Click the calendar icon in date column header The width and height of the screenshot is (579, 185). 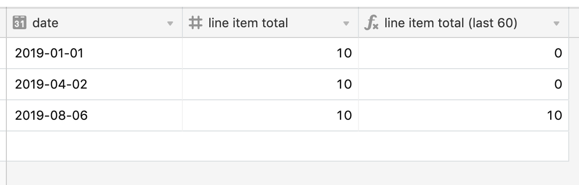(19, 23)
